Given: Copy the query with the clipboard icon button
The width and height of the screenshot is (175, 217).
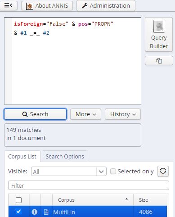Looking at the screenshot, I should [x=159, y=61].
